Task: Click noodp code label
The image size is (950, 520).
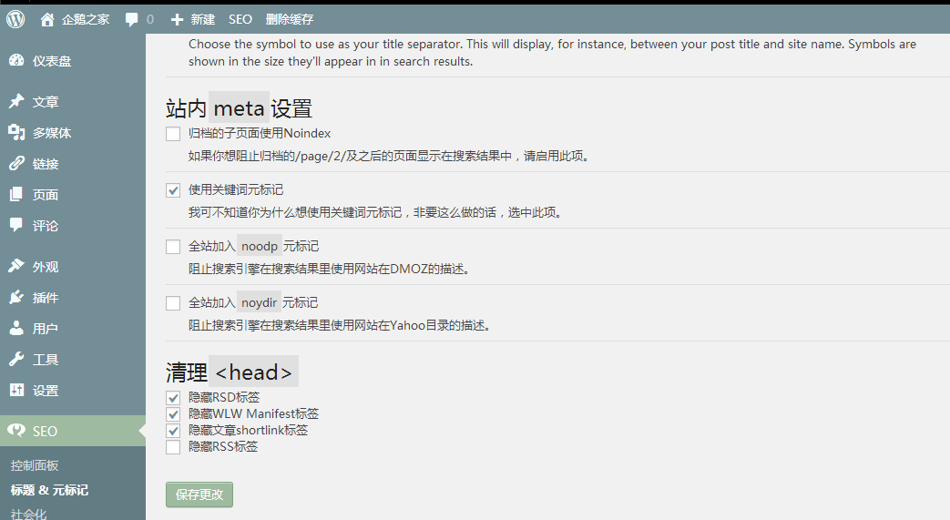Action: 260,246
